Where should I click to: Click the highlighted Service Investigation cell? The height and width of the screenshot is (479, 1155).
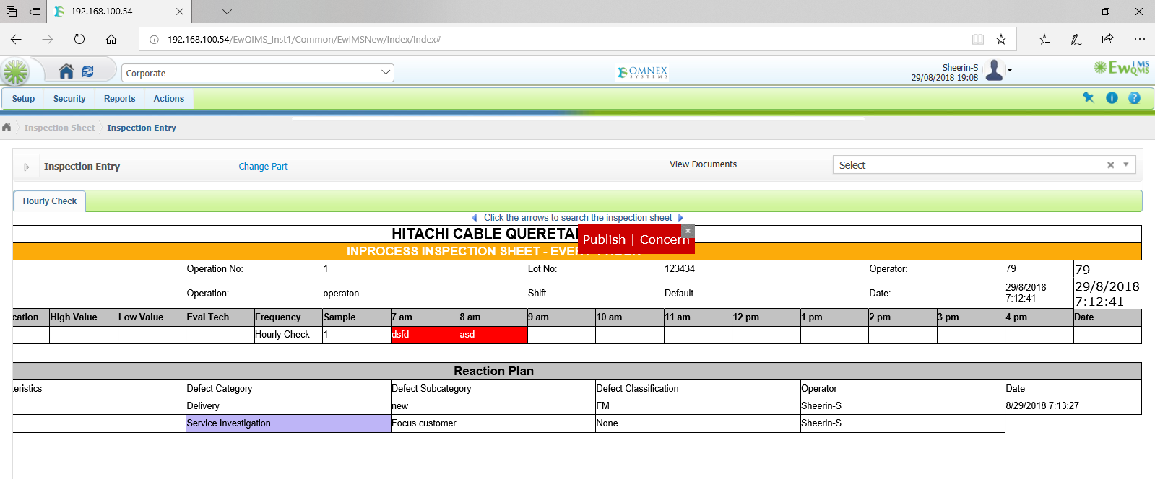[x=288, y=423]
